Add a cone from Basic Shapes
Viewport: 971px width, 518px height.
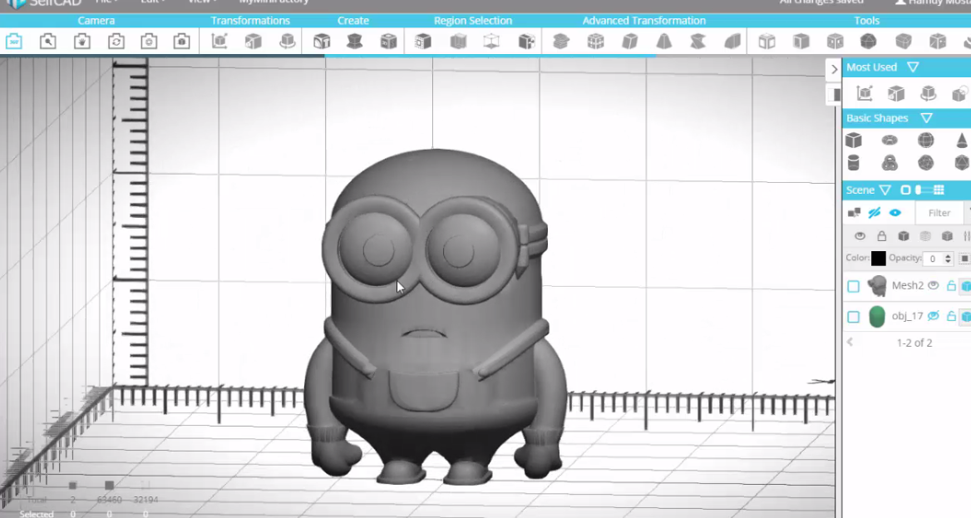pos(962,140)
